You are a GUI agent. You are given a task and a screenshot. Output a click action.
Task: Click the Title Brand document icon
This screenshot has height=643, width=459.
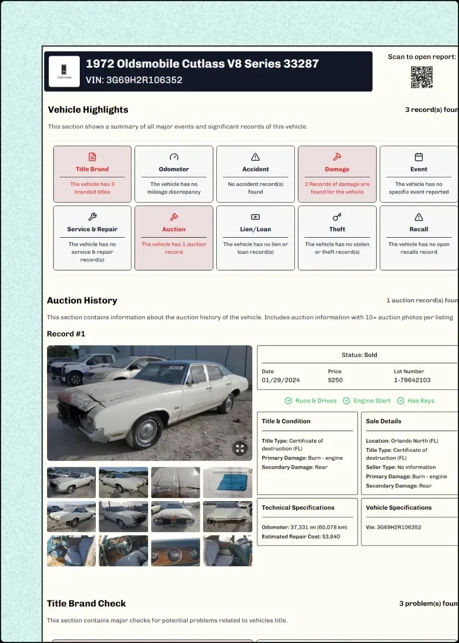click(92, 157)
